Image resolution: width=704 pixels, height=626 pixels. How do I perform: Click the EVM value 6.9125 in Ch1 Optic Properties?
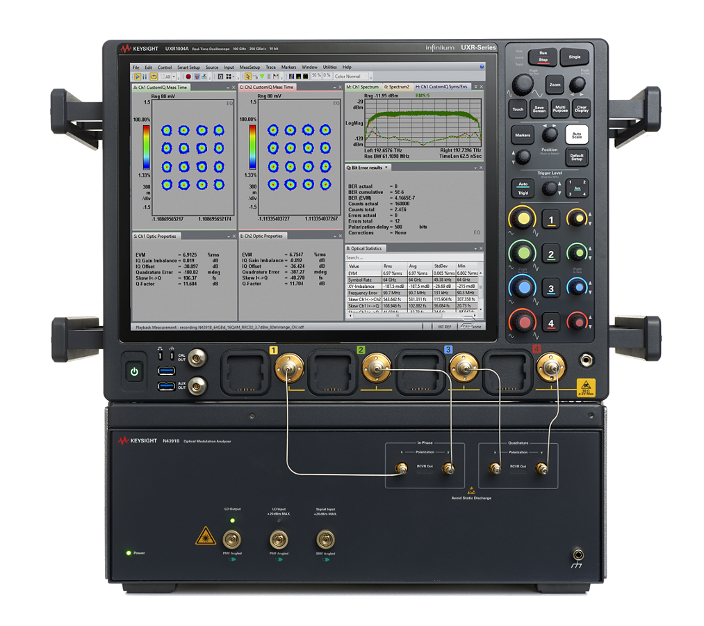click(x=190, y=255)
